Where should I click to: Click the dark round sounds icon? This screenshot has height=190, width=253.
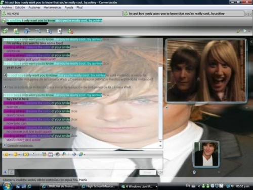pyautogui.click(x=58, y=154)
